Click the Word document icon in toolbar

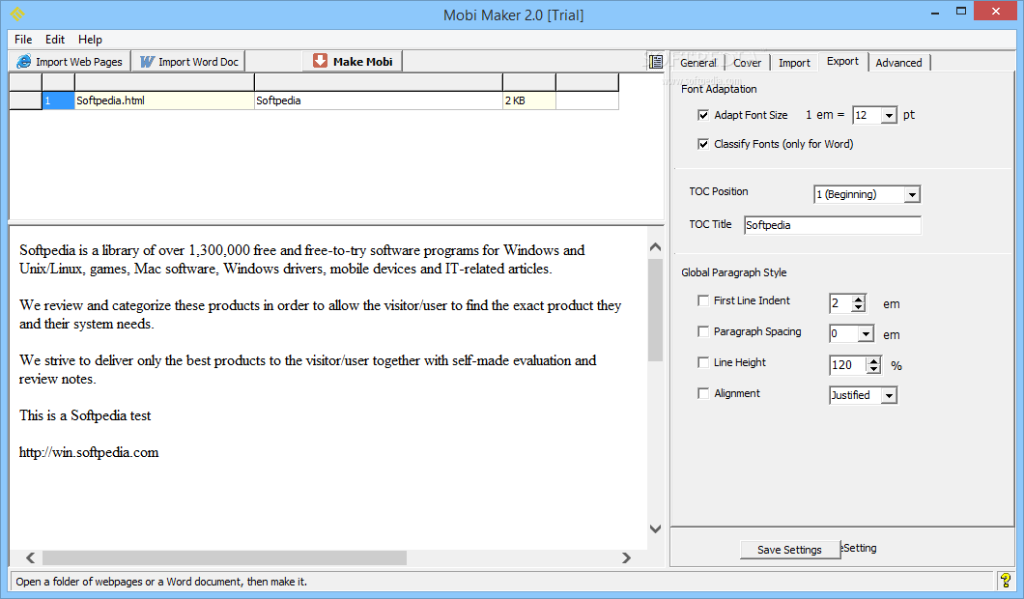tap(147, 62)
